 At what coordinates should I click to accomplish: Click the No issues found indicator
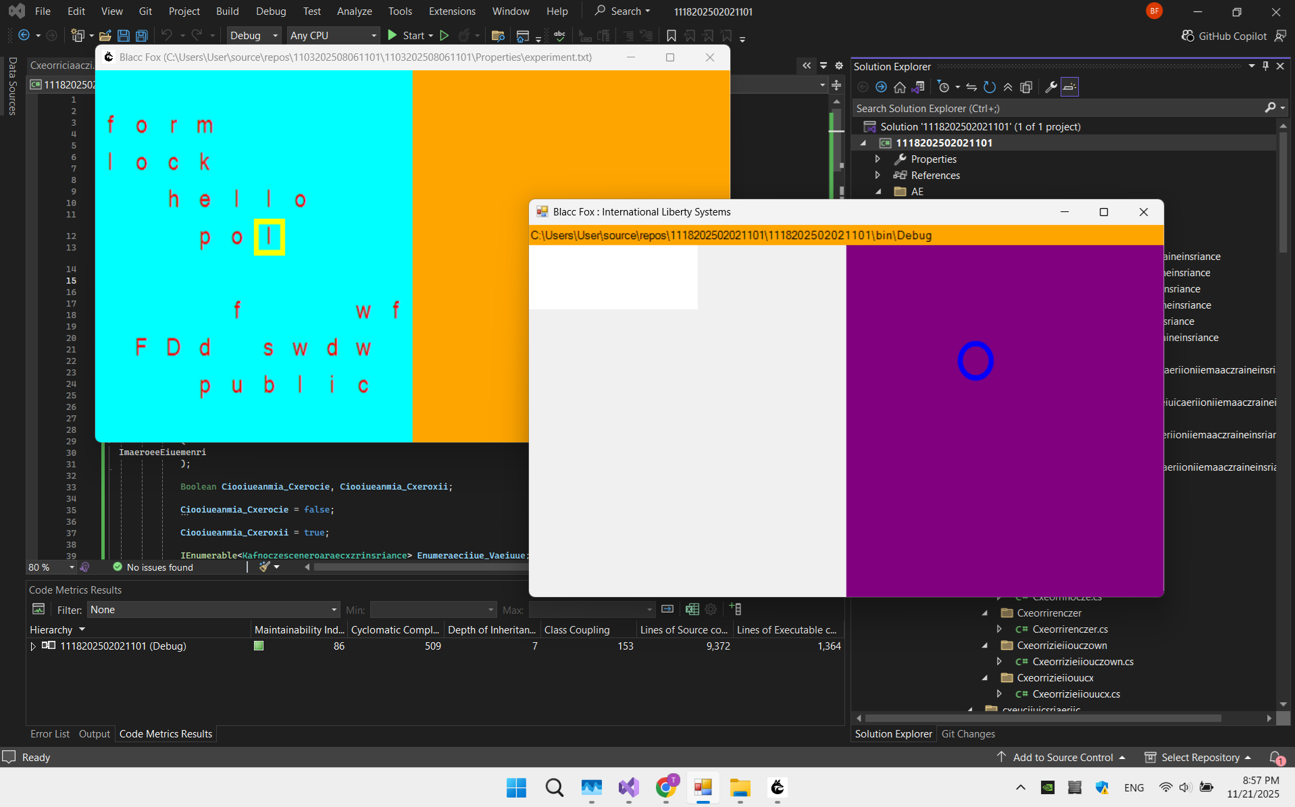153,567
